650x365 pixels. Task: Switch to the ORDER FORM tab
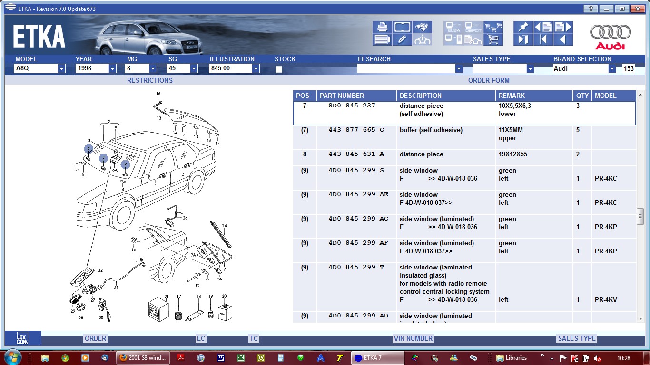coord(489,80)
